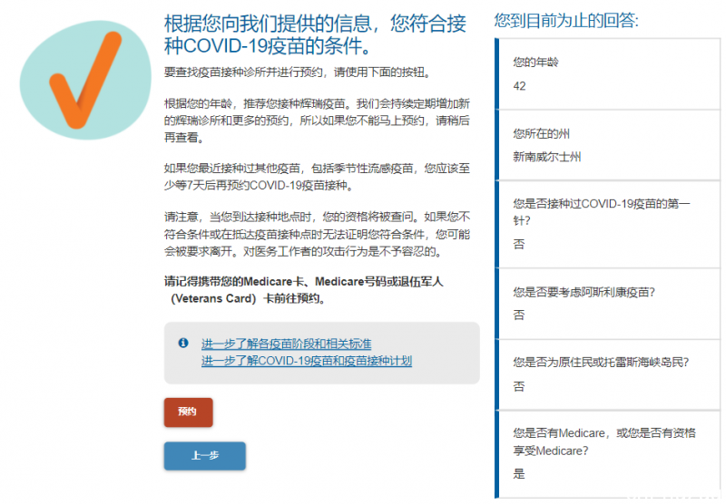Click the blue info icon beside the links
Screen dimensions: 726x504
click(x=183, y=343)
